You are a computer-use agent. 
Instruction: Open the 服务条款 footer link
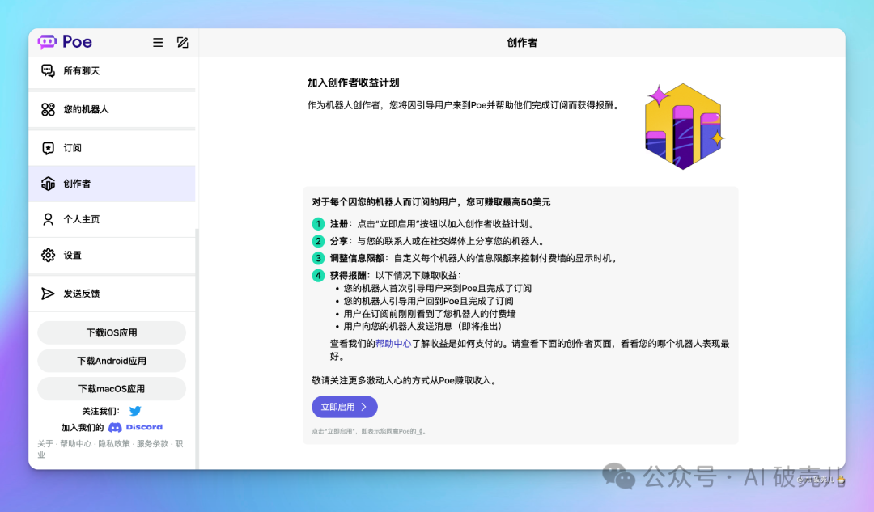click(152, 444)
